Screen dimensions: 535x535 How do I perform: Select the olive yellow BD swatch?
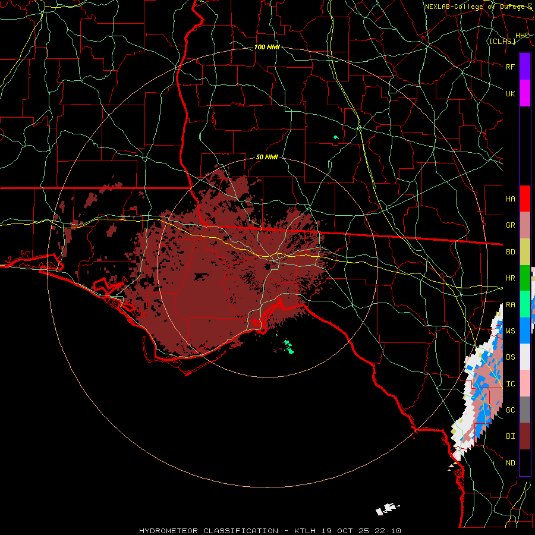[x=525, y=252]
